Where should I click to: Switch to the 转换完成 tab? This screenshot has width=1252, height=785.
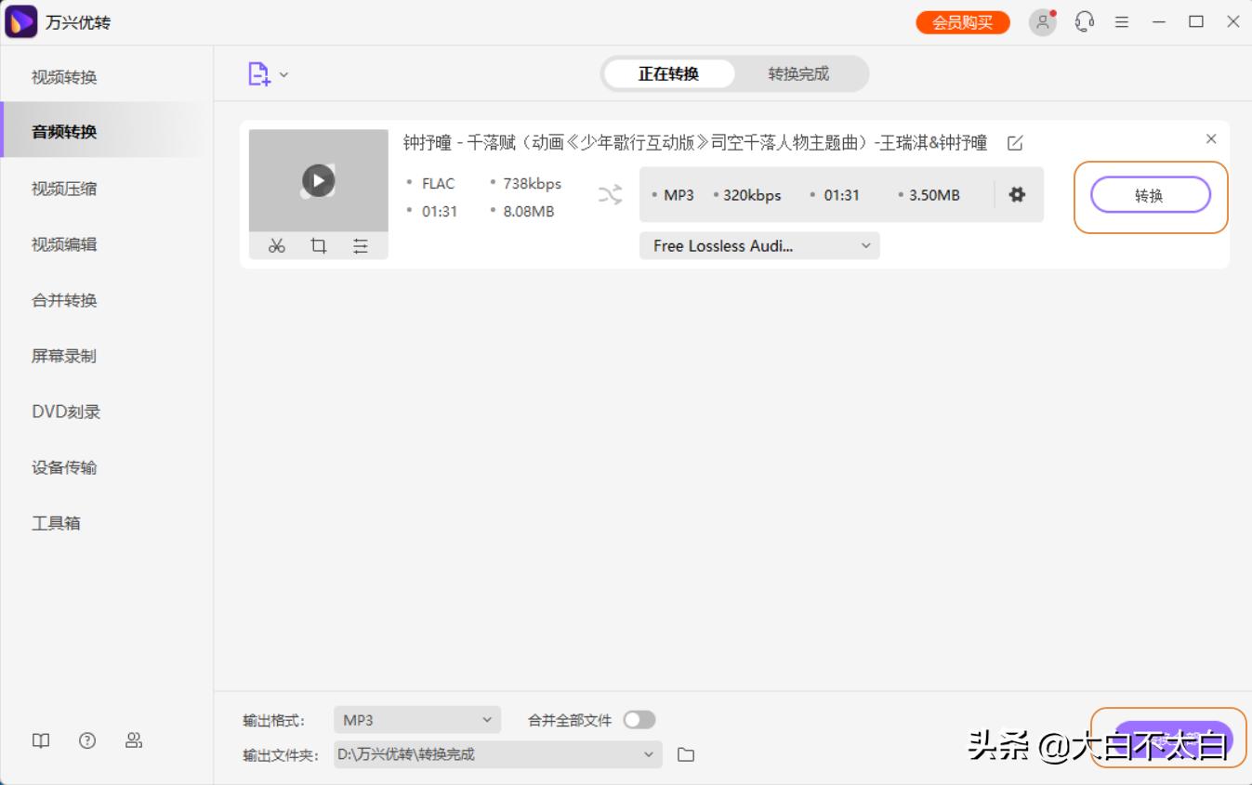coord(797,74)
